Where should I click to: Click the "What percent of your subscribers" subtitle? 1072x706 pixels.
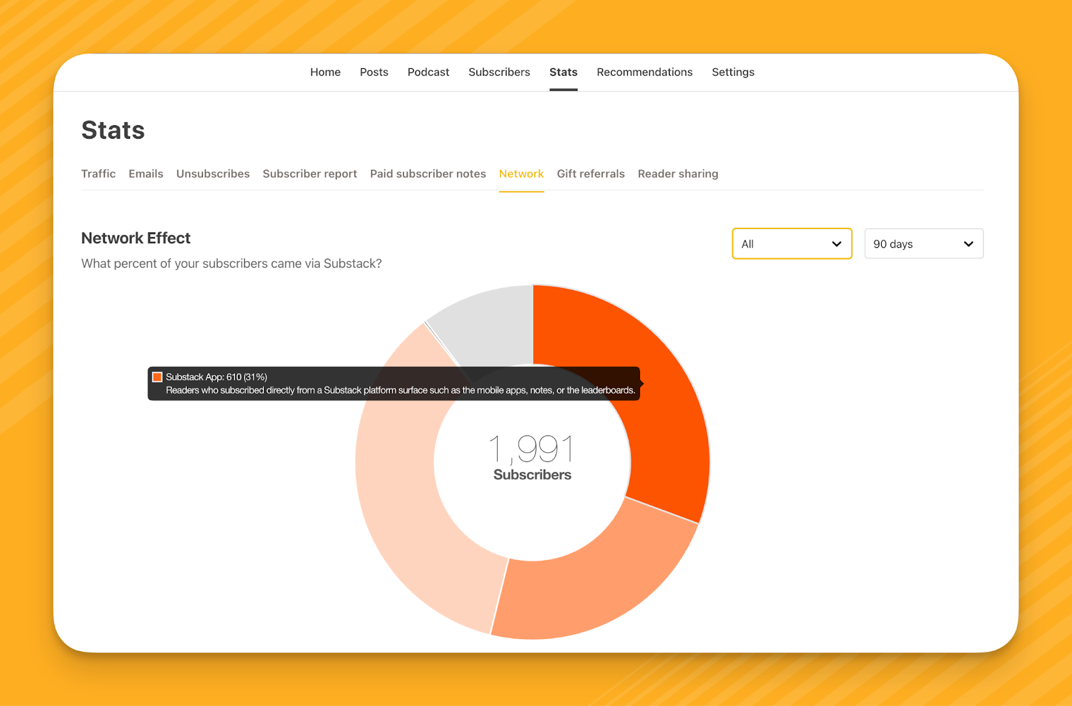231,264
